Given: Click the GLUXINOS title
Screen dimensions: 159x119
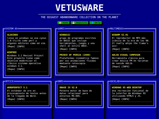Looking at the screenshot, I should [13, 35].
